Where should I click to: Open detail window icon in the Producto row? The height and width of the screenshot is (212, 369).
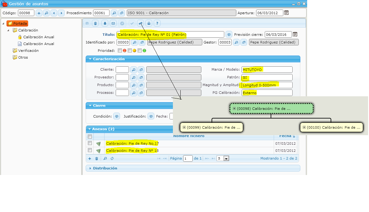click(x=141, y=85)
